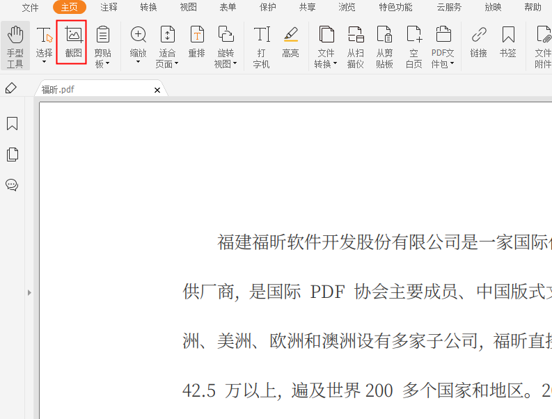Switch to the Home (主页) tab

click(70, 7)
